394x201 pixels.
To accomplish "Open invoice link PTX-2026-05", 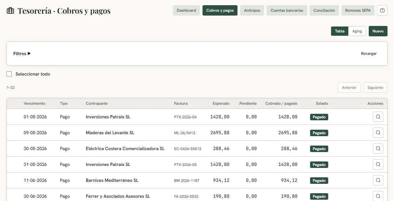I will coord(185,165).
